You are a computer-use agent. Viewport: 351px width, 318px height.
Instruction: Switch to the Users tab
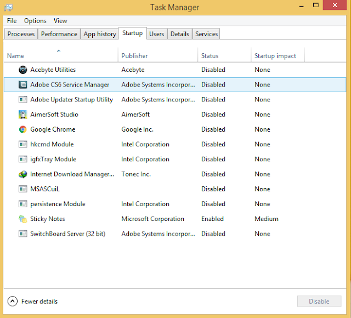156,34
